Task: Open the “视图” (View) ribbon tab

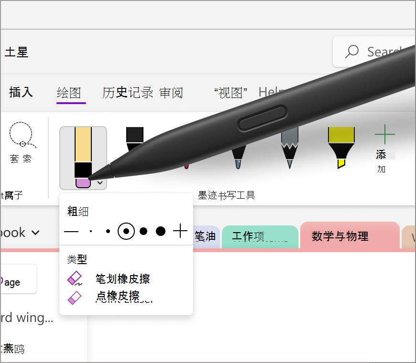Action: click(x=230, y=93)
